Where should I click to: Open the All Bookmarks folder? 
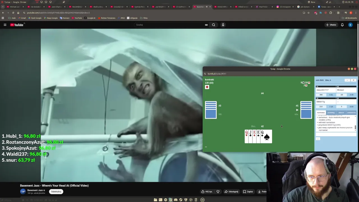point(349,18)
